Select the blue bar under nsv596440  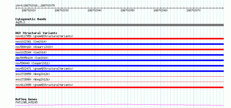(x=119, y=66)
